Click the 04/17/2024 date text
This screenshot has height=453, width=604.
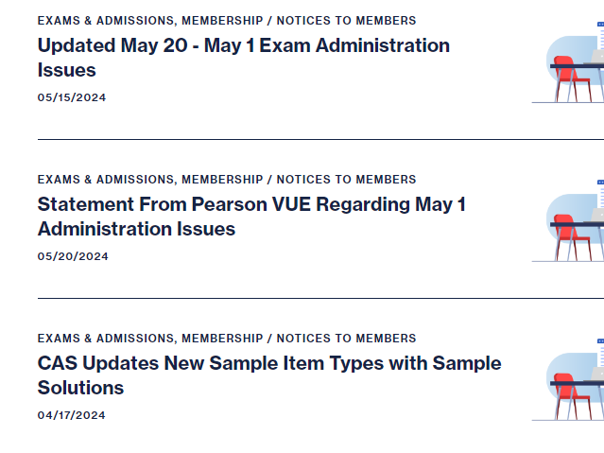click(72, 415)
